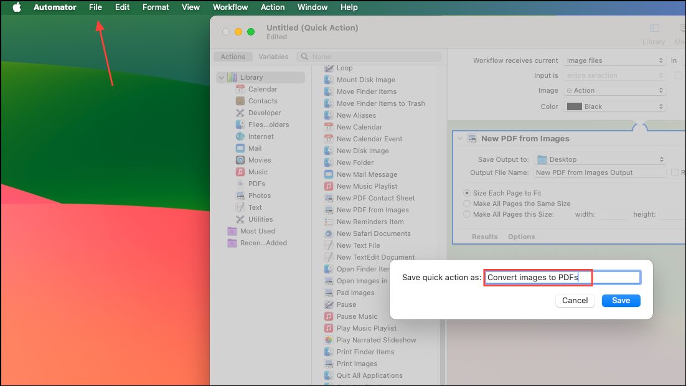Image resolution: width=686 pixels, height=386 pixels.
Task: Select the Internet category icon
Action: click(x=240, y=136)
